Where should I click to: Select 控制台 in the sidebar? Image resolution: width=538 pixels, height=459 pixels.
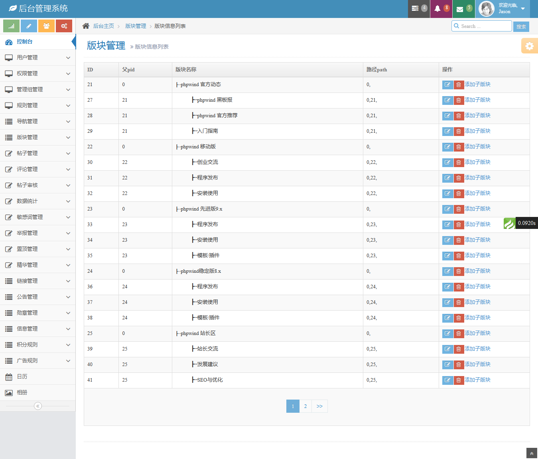tap(25, 41)
